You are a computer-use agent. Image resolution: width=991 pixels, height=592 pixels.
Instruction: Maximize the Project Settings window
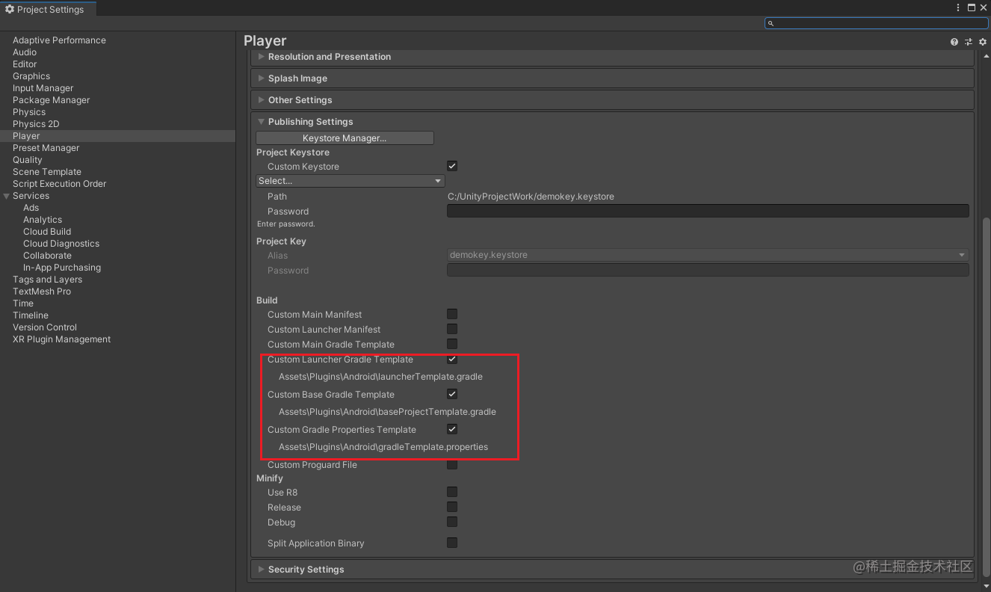click(972, 7)
